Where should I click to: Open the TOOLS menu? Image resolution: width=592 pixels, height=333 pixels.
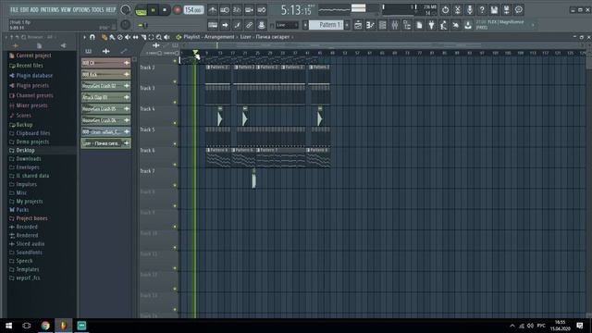pos(97,10)
